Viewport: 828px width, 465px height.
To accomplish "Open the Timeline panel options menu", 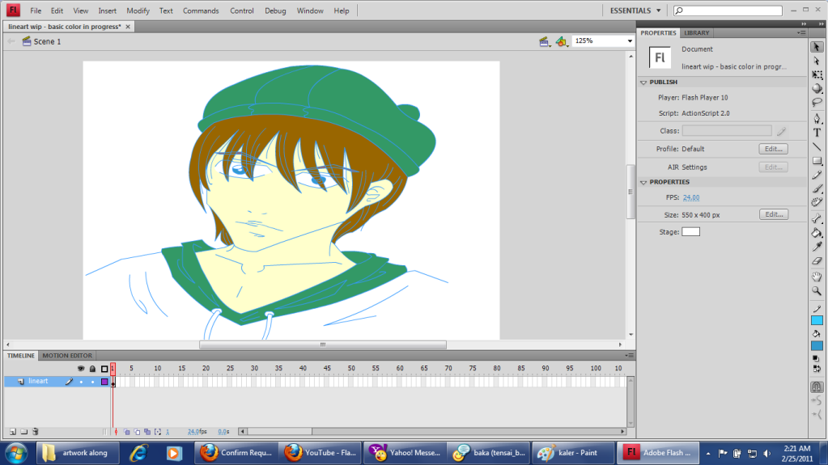I will (630, 356).
